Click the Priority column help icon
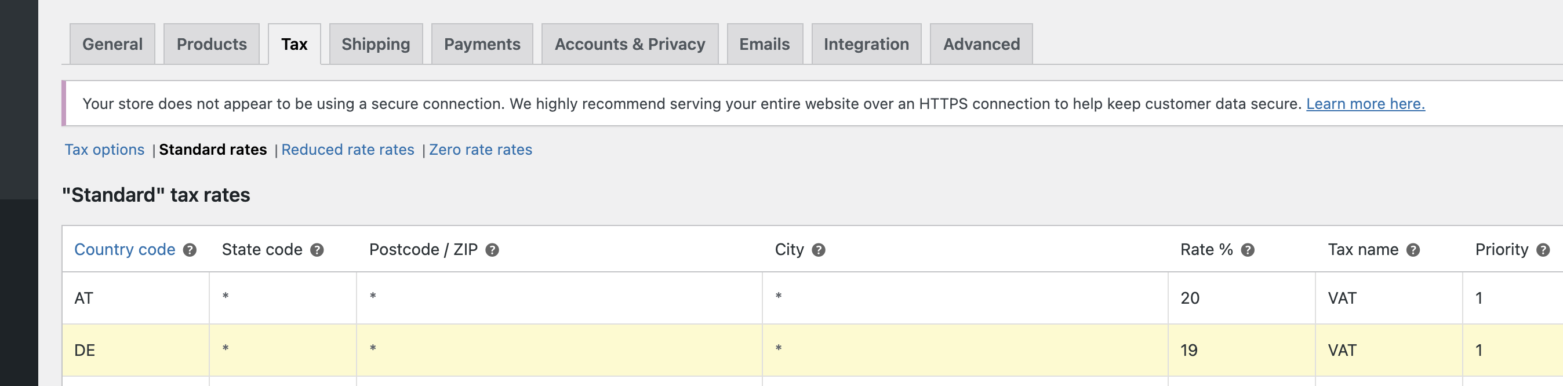 point(1543,250)
